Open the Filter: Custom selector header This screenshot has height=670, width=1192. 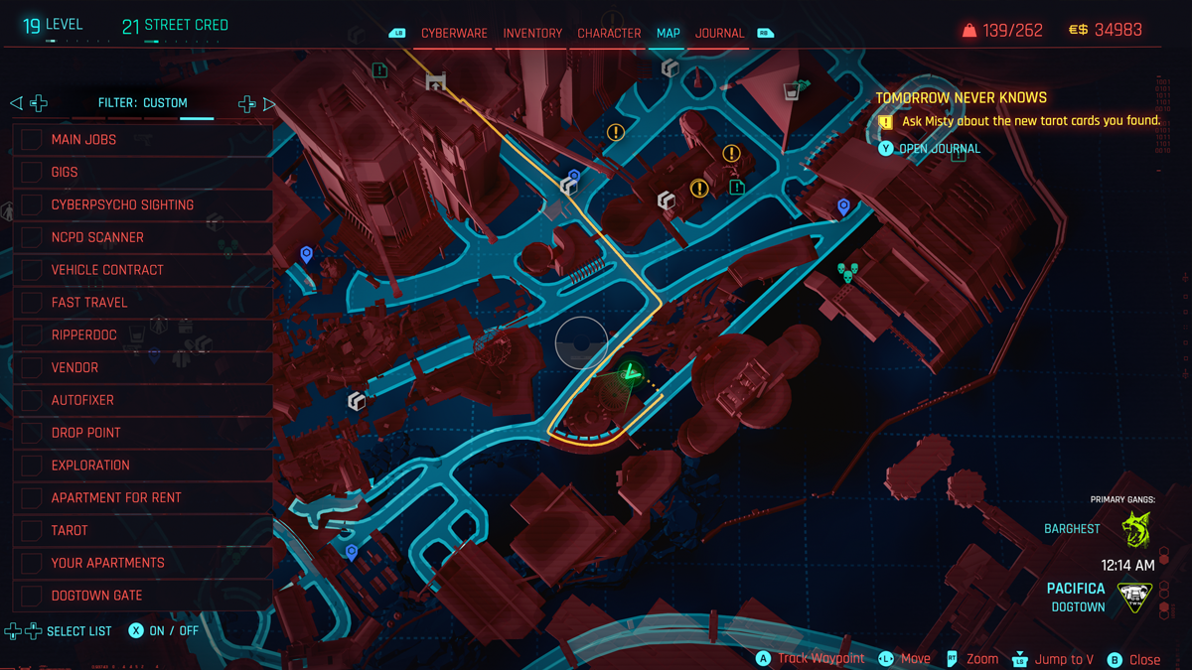(x=142, y=103)
